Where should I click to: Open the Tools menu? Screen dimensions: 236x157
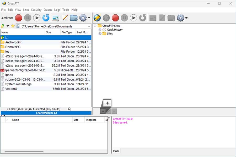(x=66, y=10)
